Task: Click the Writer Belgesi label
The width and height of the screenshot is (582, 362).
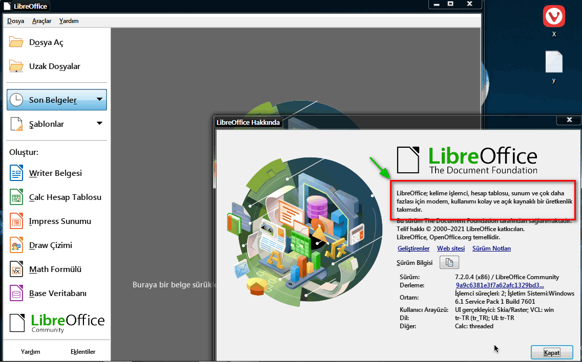Action: (x=55, y=173)
